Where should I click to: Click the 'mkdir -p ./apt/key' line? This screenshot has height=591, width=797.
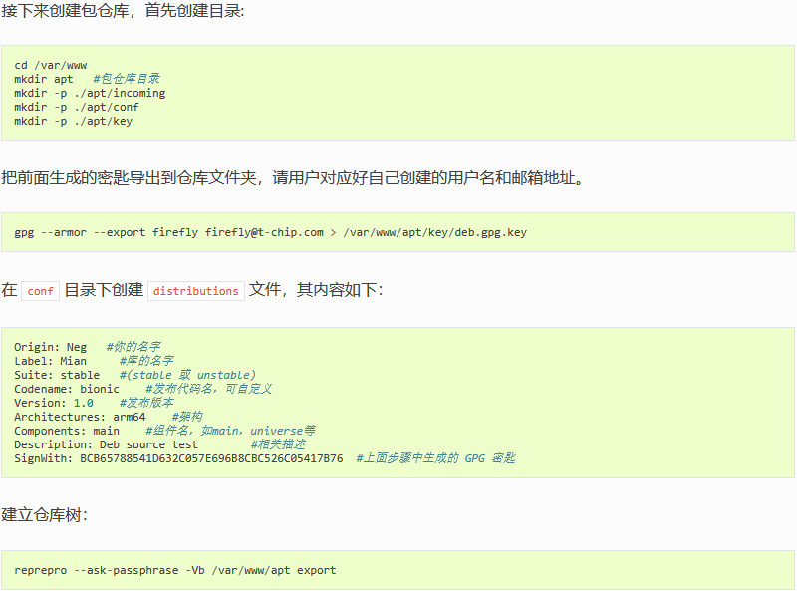[x=73, y=121]
